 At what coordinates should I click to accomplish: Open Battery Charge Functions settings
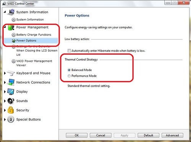[34, 35]
